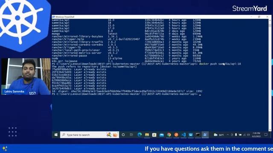Click the 'rancher/mirrored-library-traefik' row
This screenshot has width=273, height=153.
(126, 42)
